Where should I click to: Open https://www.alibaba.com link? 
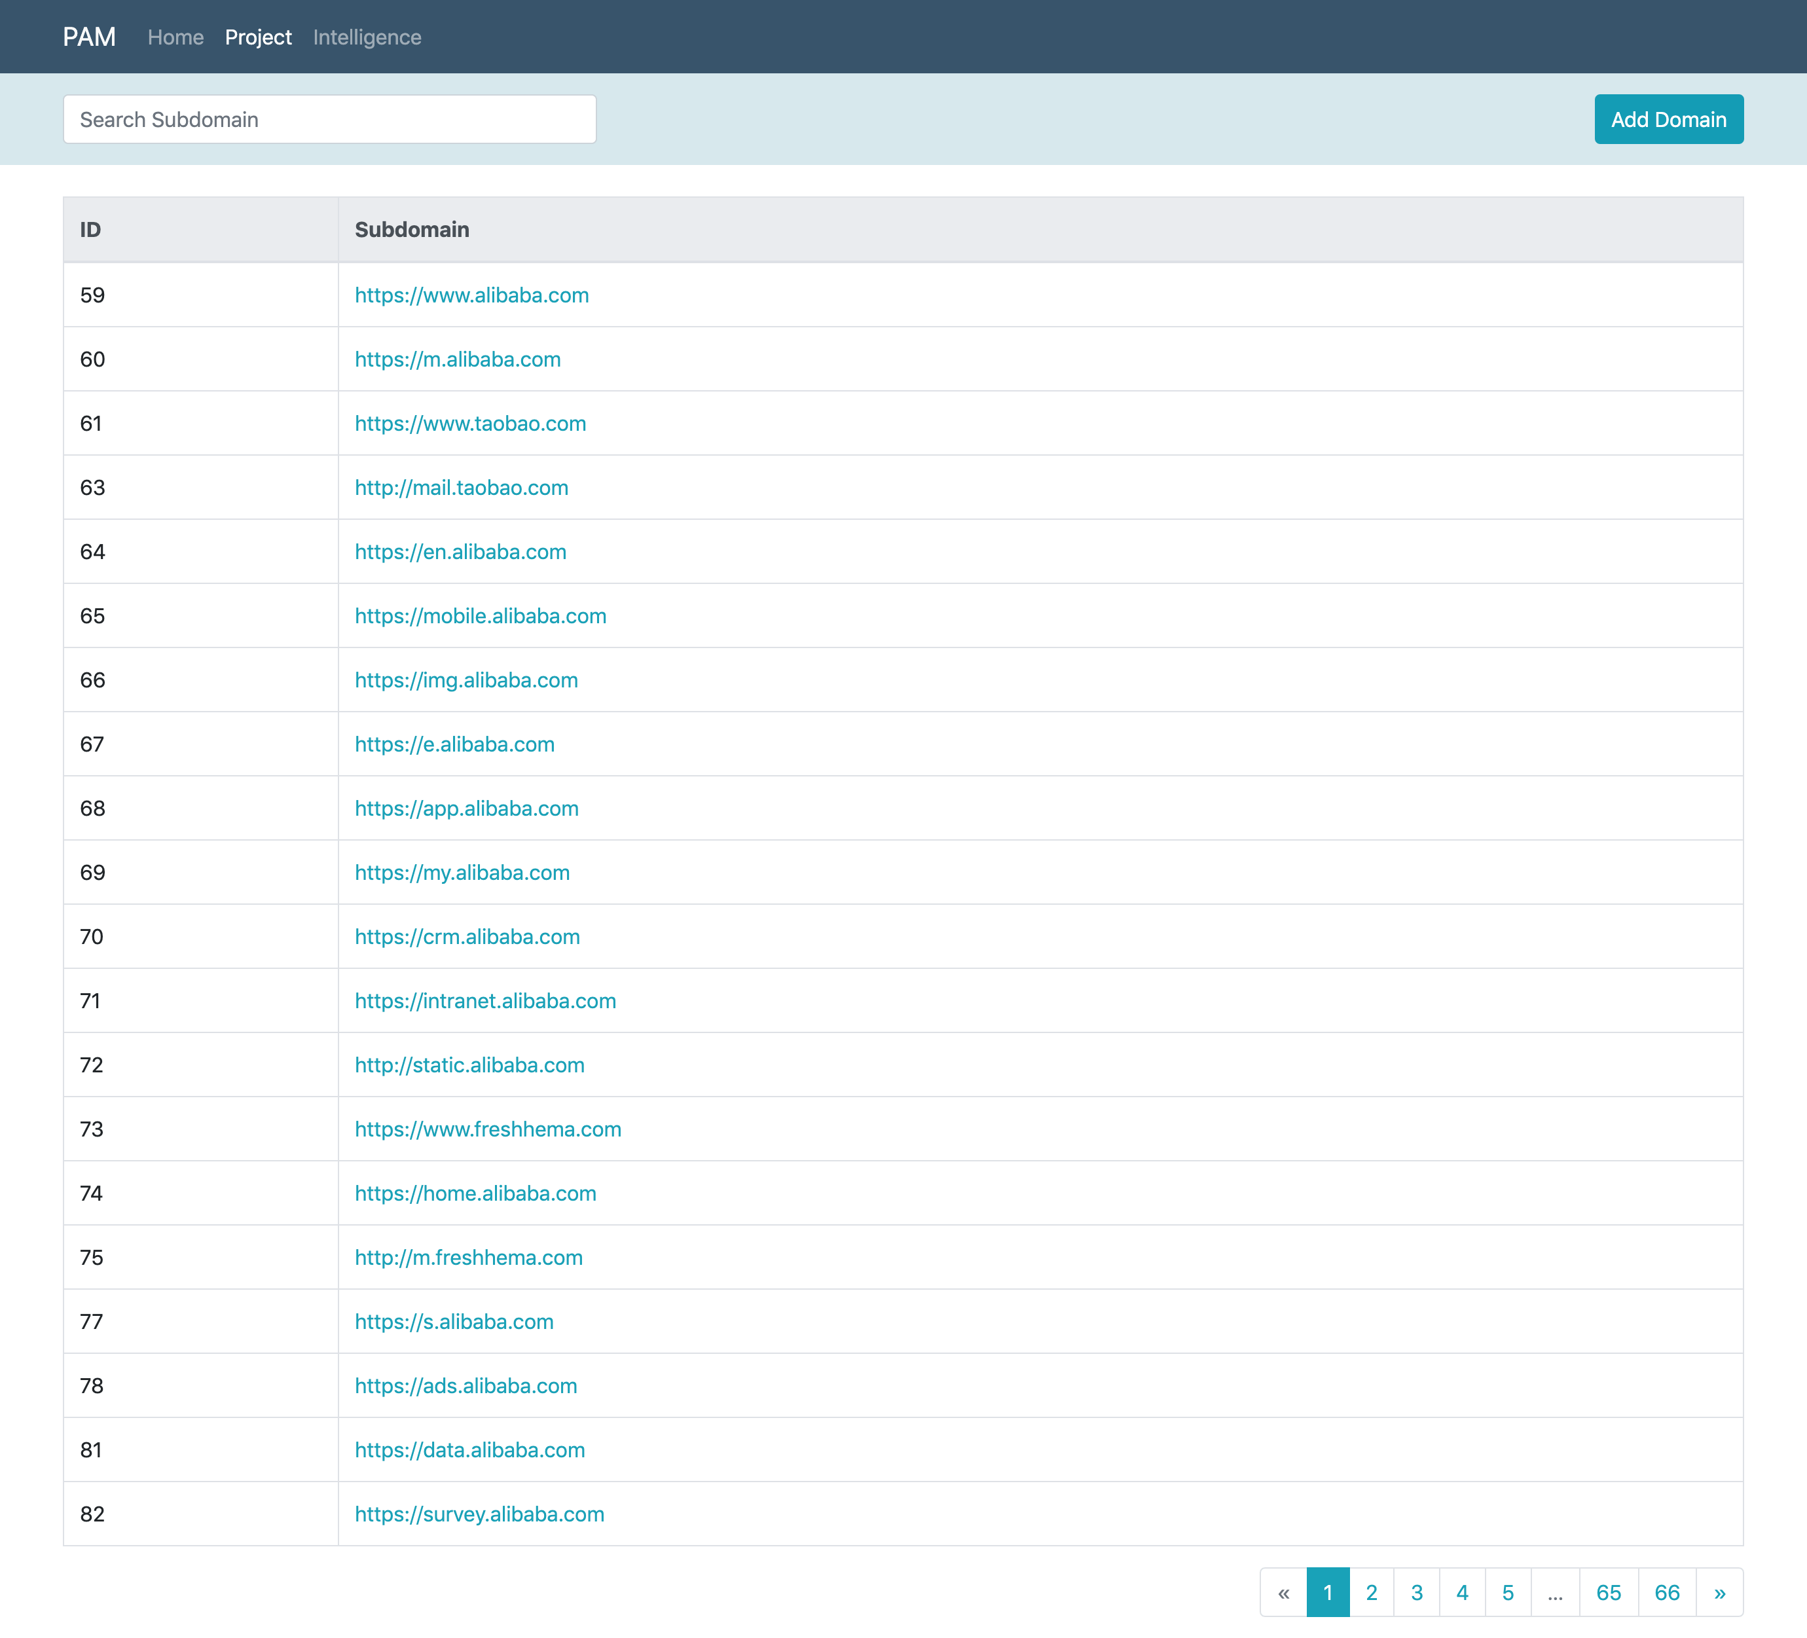click(x=471, y=295)
